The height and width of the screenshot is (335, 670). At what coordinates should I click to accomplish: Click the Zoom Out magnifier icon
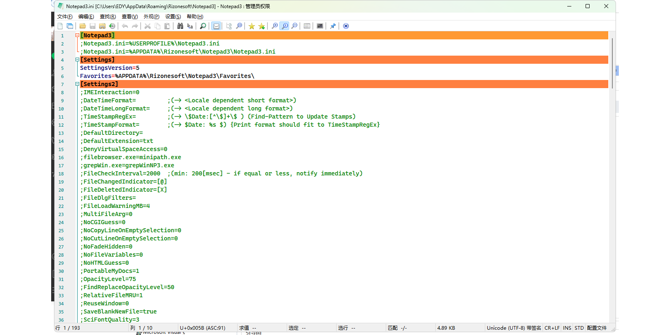[x=294, y=26]
